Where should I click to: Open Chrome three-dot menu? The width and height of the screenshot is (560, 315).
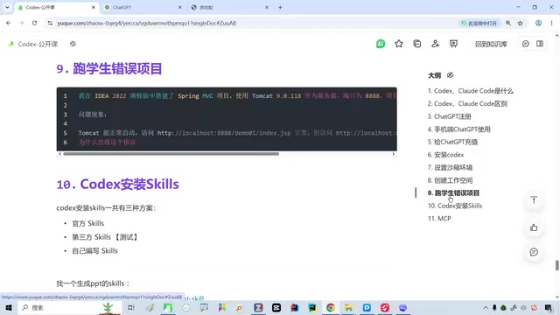551,23
